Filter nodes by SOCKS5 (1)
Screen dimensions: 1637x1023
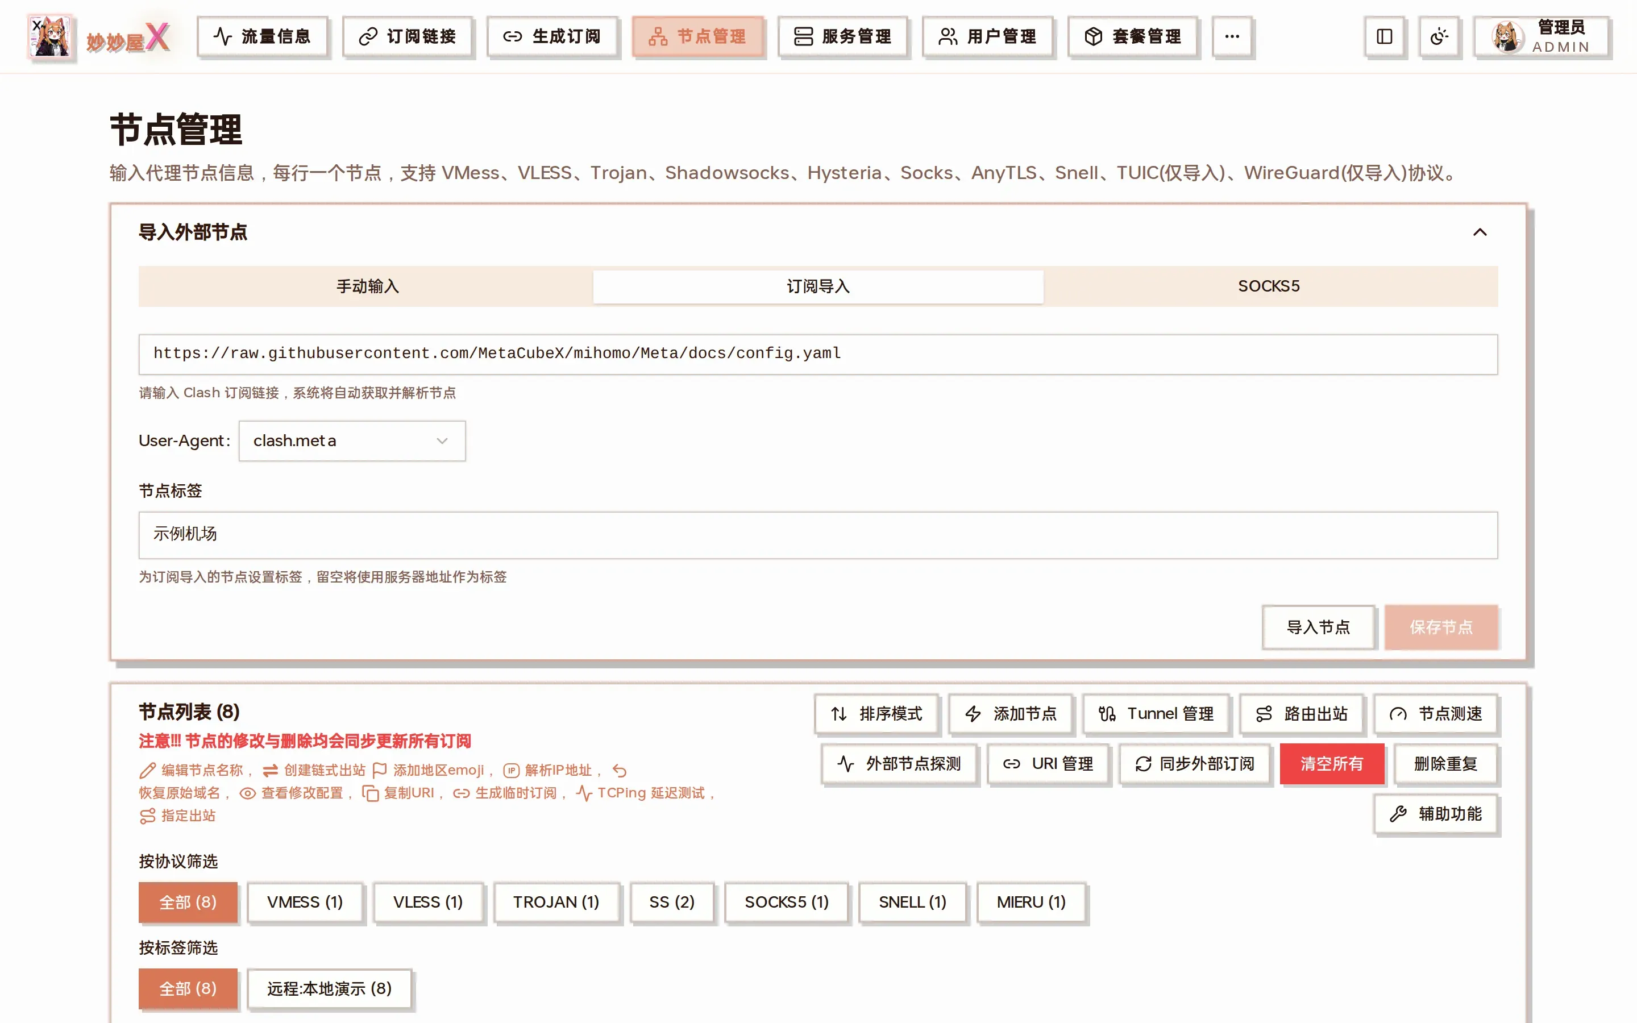coord(786,902)
